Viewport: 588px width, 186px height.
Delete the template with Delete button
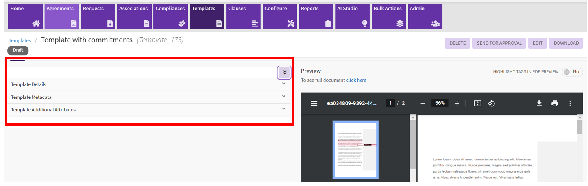[457, 43]
